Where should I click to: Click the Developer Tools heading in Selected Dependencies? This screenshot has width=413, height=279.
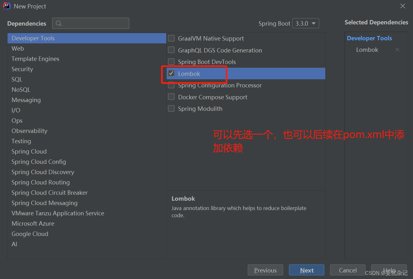tap(369, 38)
